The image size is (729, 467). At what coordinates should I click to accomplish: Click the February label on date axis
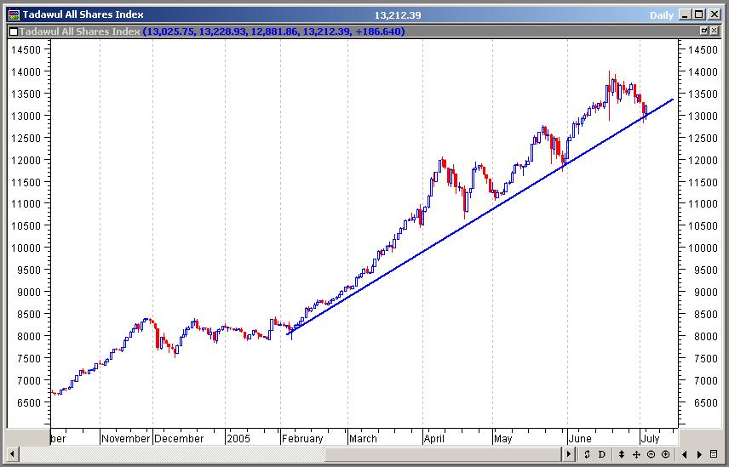(302, 439)
